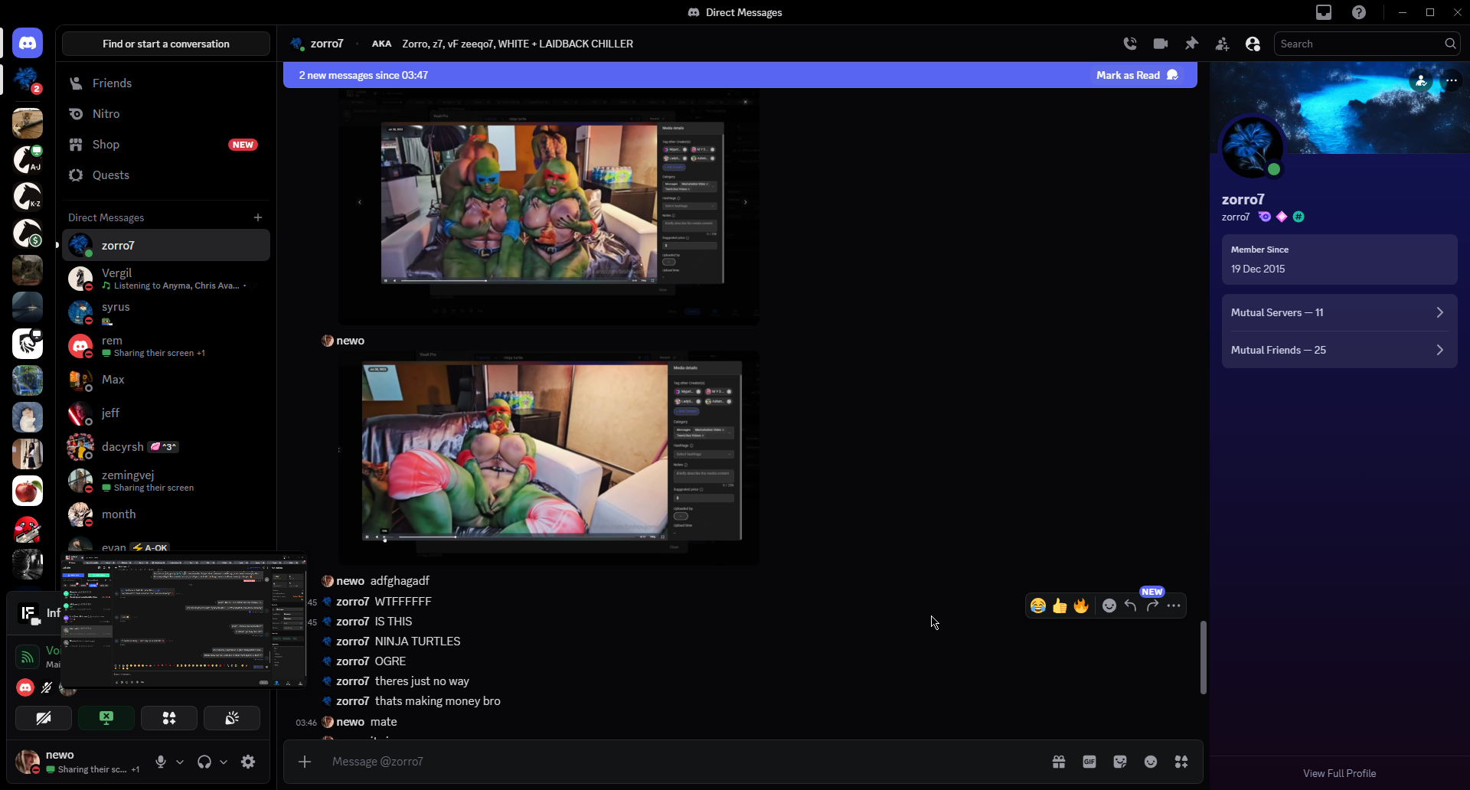1470x790 pixels.
Task: Open the server icon labeled A-J
Action: click(28, 159)
